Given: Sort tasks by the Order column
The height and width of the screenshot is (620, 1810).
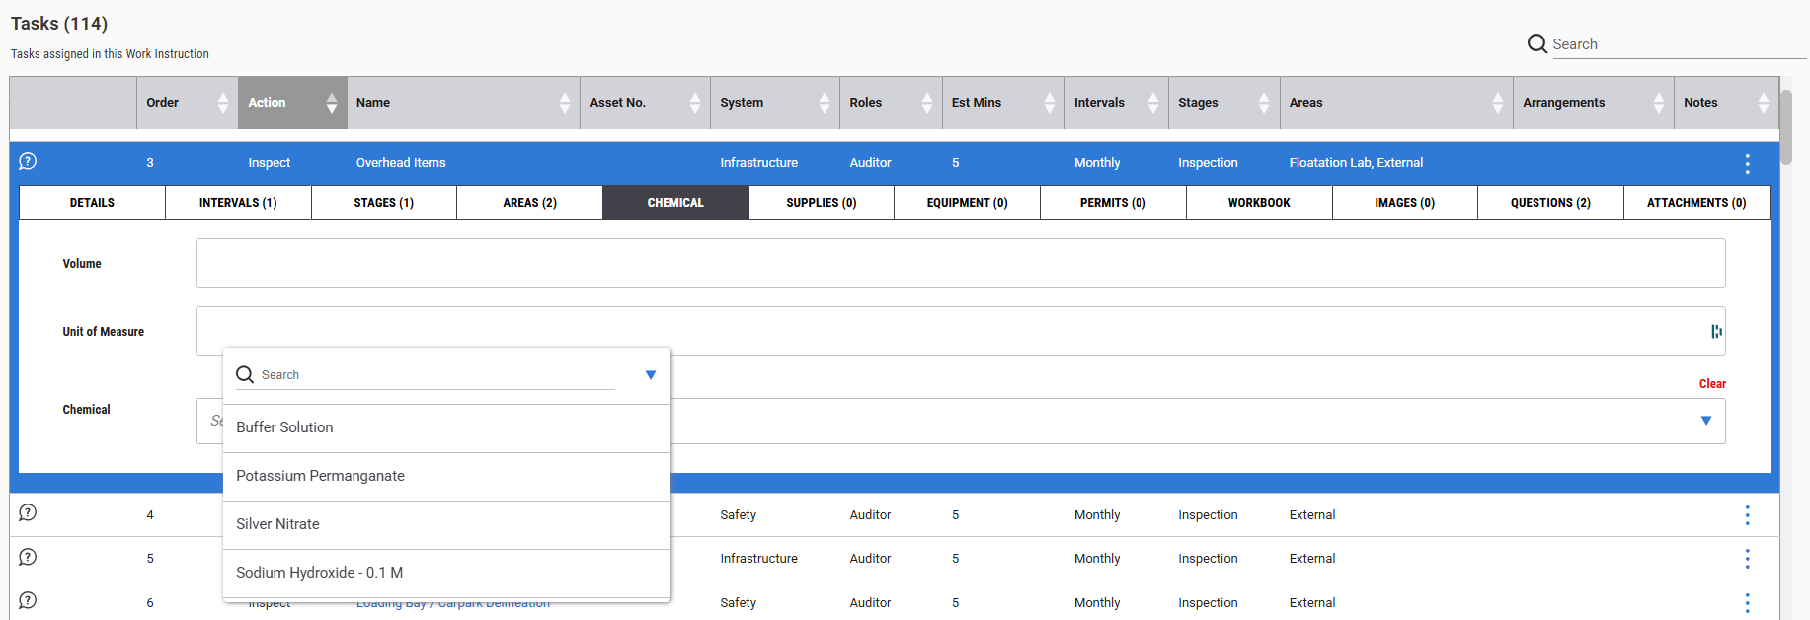Looking at the screenshot, I should (x=187, y=103).
